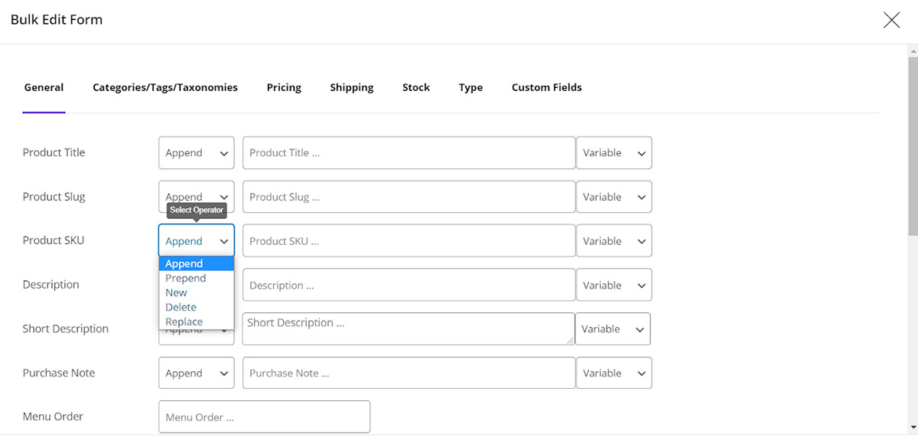Open the Product Title Variable dropdown

(614, 153)
